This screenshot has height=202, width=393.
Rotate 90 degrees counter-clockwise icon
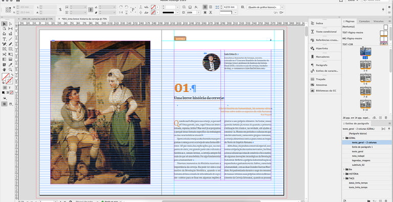[x=126, y=7]
